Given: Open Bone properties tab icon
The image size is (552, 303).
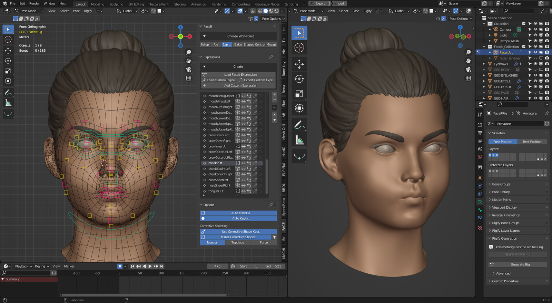Looking at the screenshot, I should [480, 210].
